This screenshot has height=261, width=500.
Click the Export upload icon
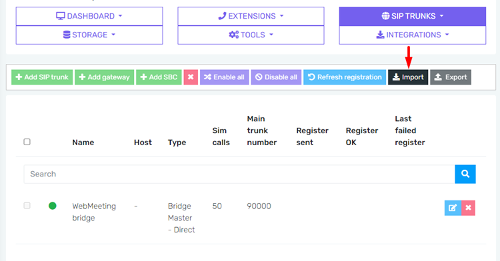(438, 77)
